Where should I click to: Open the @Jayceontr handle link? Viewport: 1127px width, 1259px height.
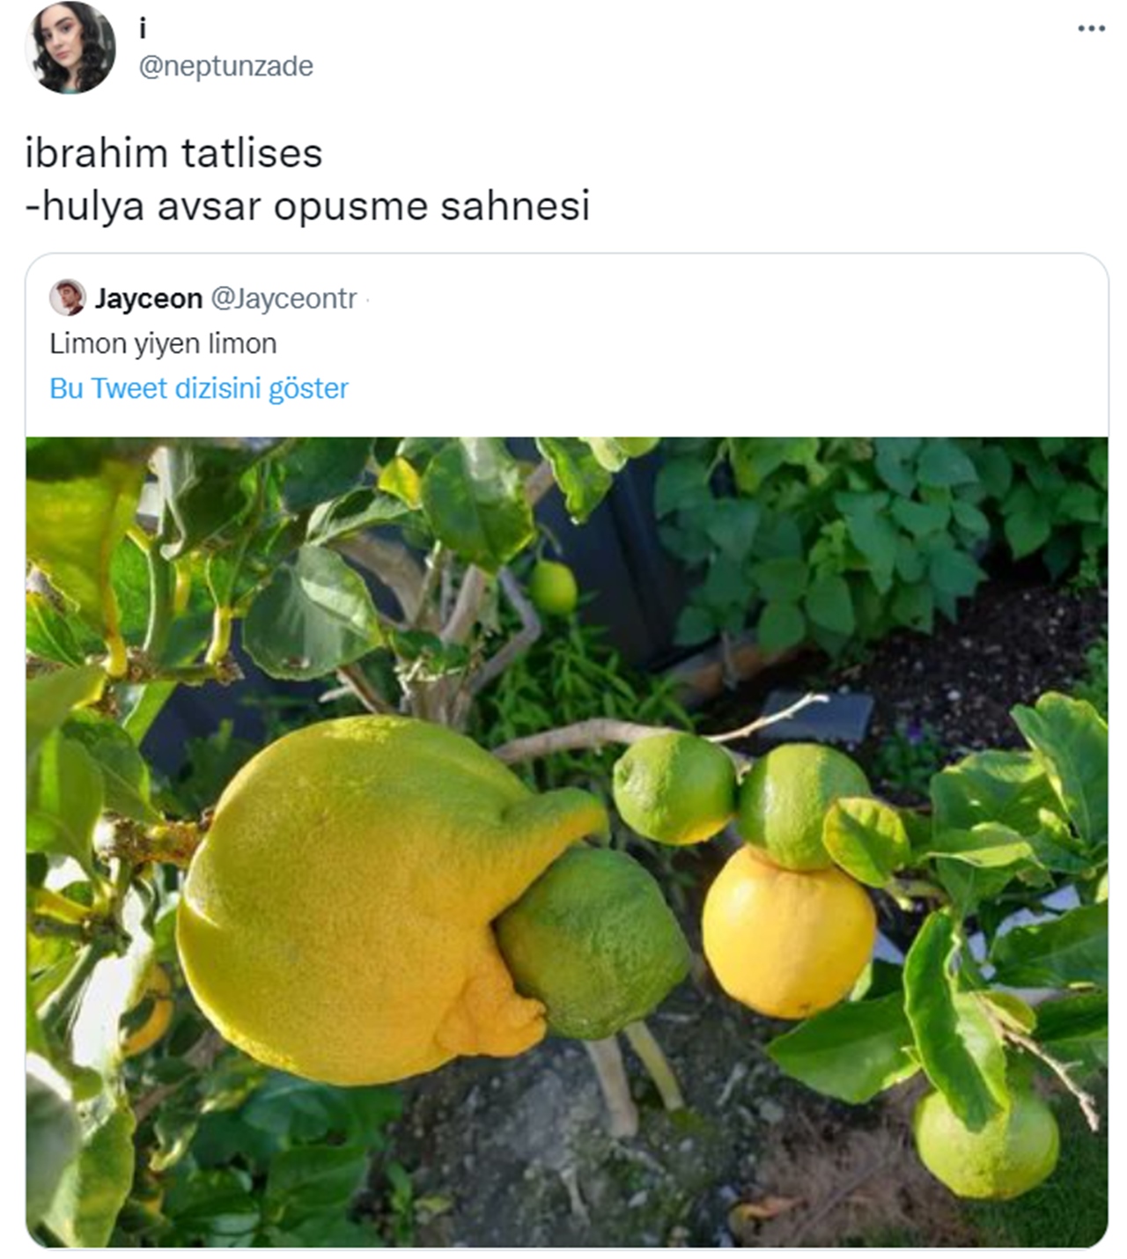[282, 299]
